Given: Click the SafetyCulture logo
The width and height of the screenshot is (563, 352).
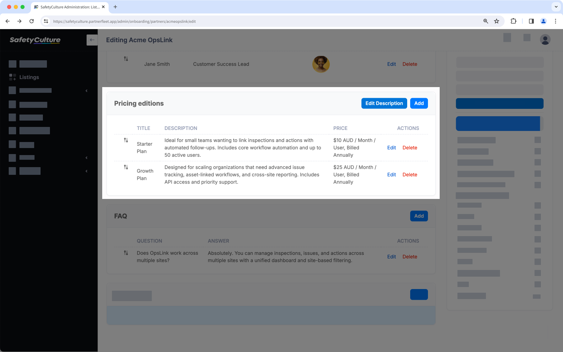Looking at the screenshot, I should coord(35,40).
